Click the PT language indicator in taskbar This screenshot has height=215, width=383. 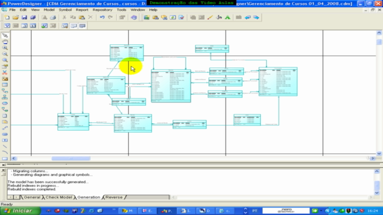[255, 211]
